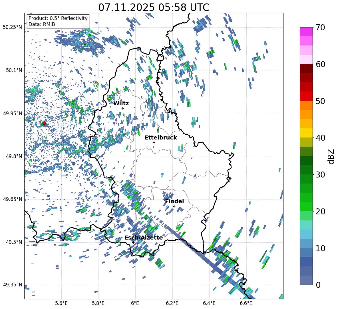This screenshot has width=338, height=309.
Task: Click the 5.8°E longitude label
Action: [98, 303]
